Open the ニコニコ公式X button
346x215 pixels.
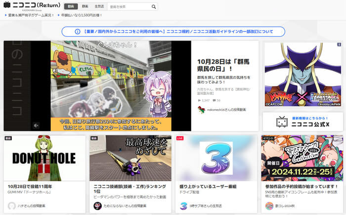click(x=302, y=122)
